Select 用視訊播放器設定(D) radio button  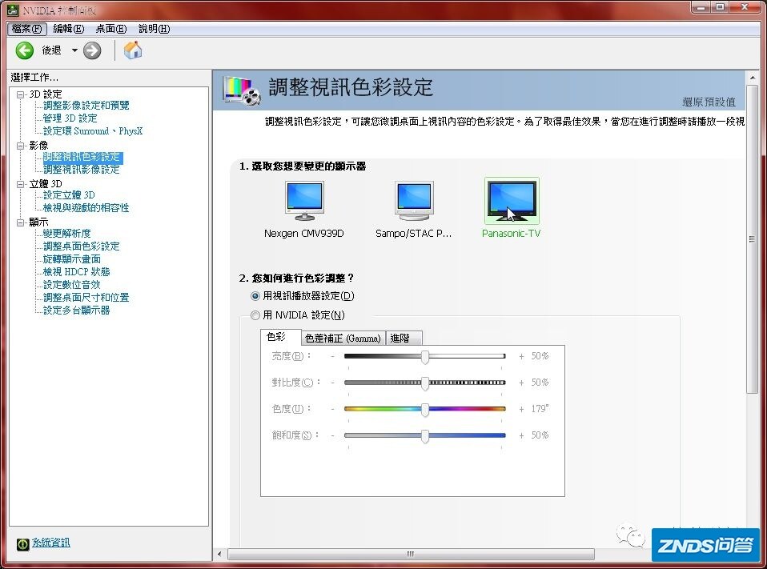255,296
